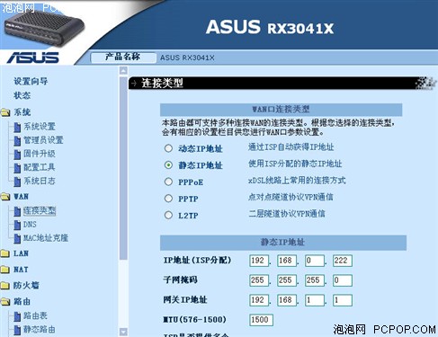Click page icon beside 管理员设置
Viewport: 438px width, 337px height.
(x=17, y=140)
